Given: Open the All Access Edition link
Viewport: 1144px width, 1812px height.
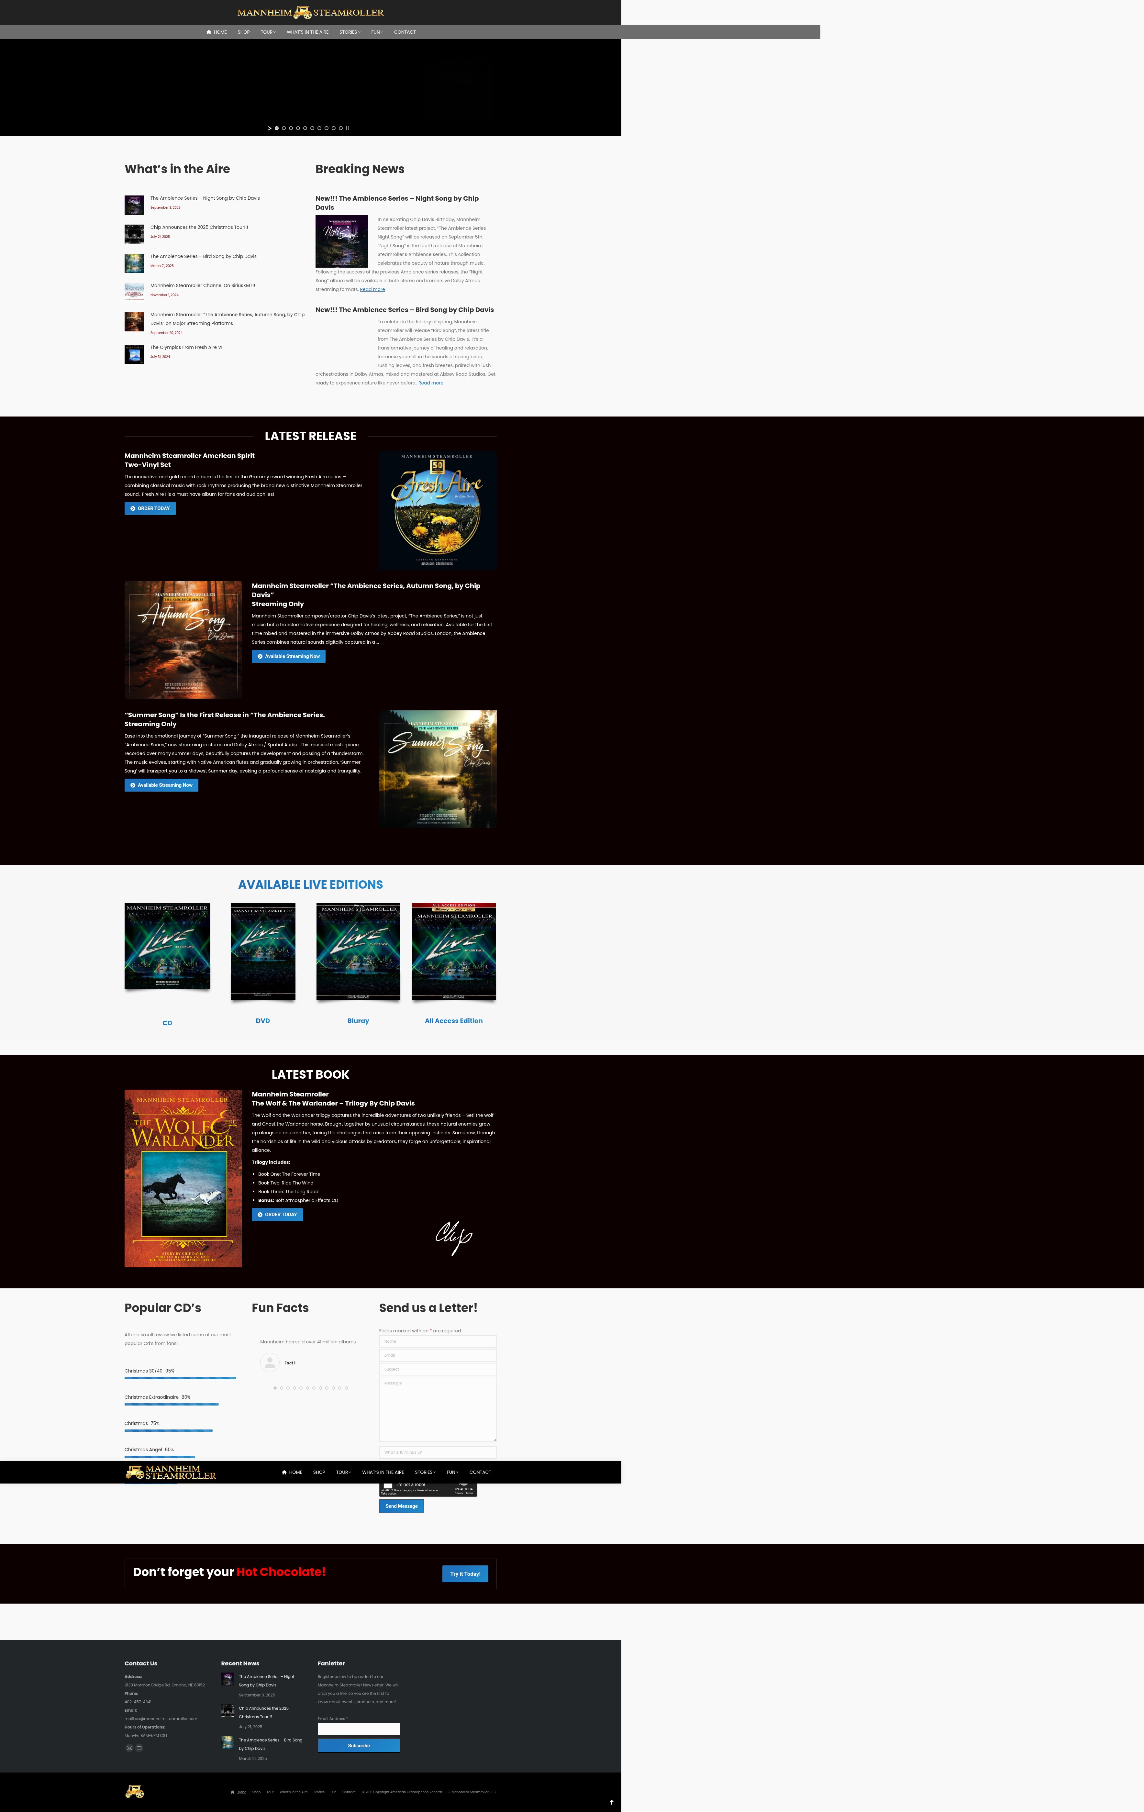Looking at the screenshot, I should tap(454, 1021).
